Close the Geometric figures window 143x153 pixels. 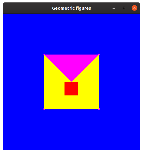point(134,8)
